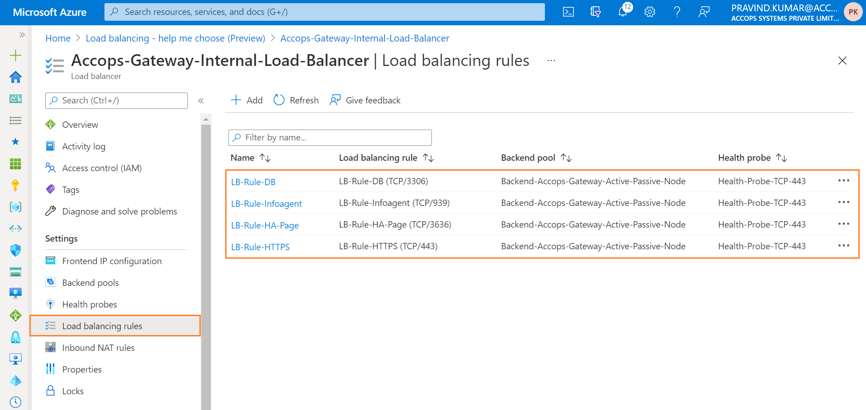Open the resource groups cube icon
Screen dimensions: 866x410
tap(16, 207)
